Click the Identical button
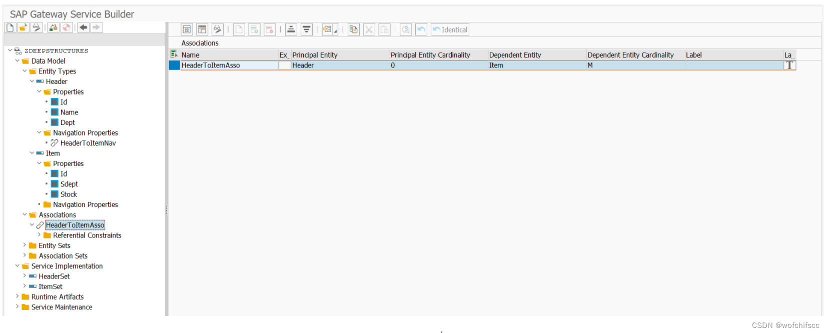 [x=450, y=29]
